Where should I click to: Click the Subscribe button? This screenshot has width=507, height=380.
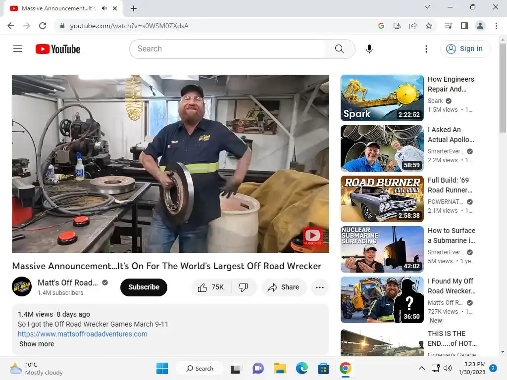[x=144, y=287]
